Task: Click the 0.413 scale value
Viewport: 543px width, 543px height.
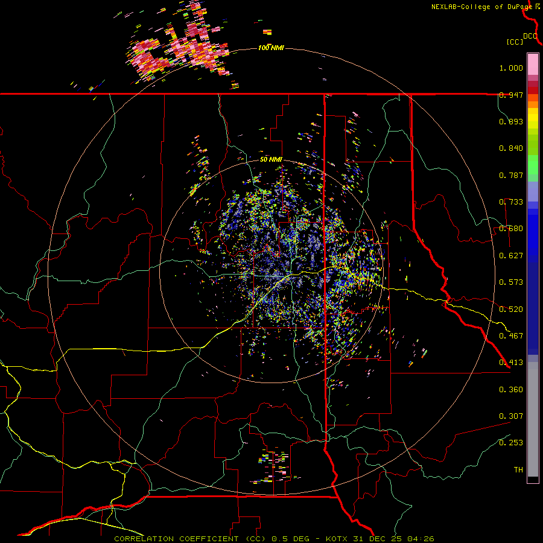Action: pos(511,363)
